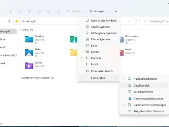Open the Dokumente folder icon
The height and width of the screenshot is (127, 169).
[x=122, y=39]
